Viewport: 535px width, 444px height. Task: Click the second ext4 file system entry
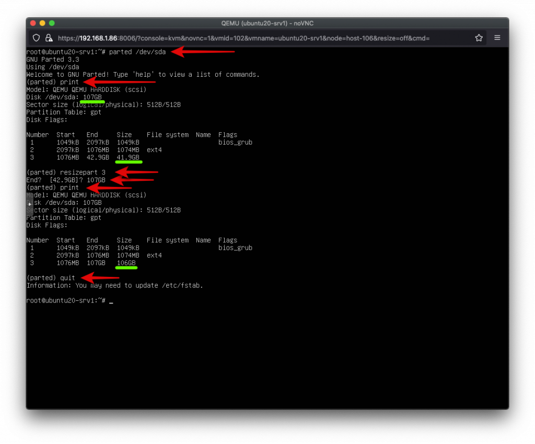tap(154, 255)
